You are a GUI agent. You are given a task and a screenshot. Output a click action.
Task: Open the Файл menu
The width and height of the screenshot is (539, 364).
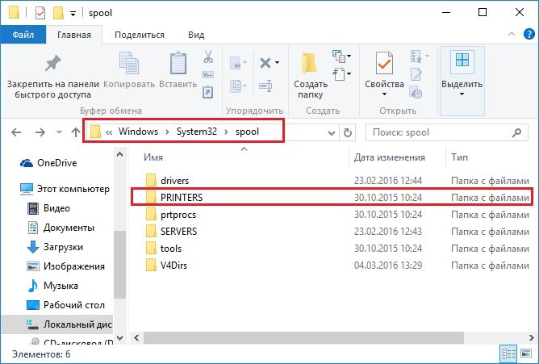tap(22, 35)
